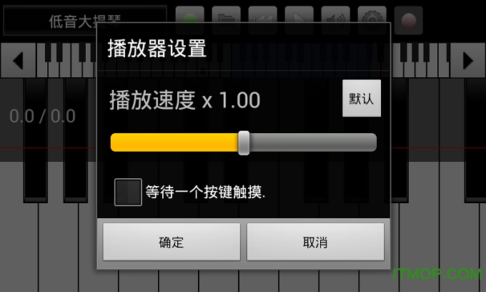Click the yellow filled slider portion
The height and width of the screenshot is (292, 486).
click(174, 142)
